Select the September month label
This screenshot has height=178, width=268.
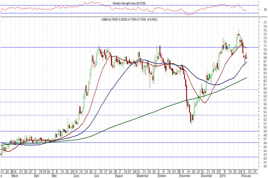[x=143, y=176]
